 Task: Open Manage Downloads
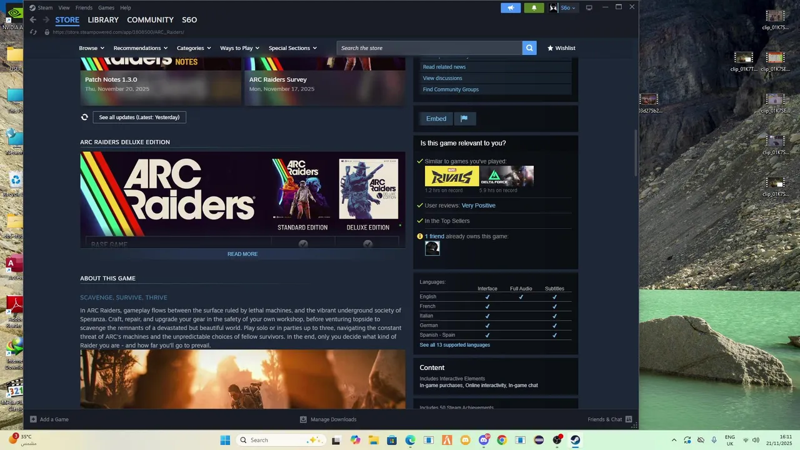(328, 419)
